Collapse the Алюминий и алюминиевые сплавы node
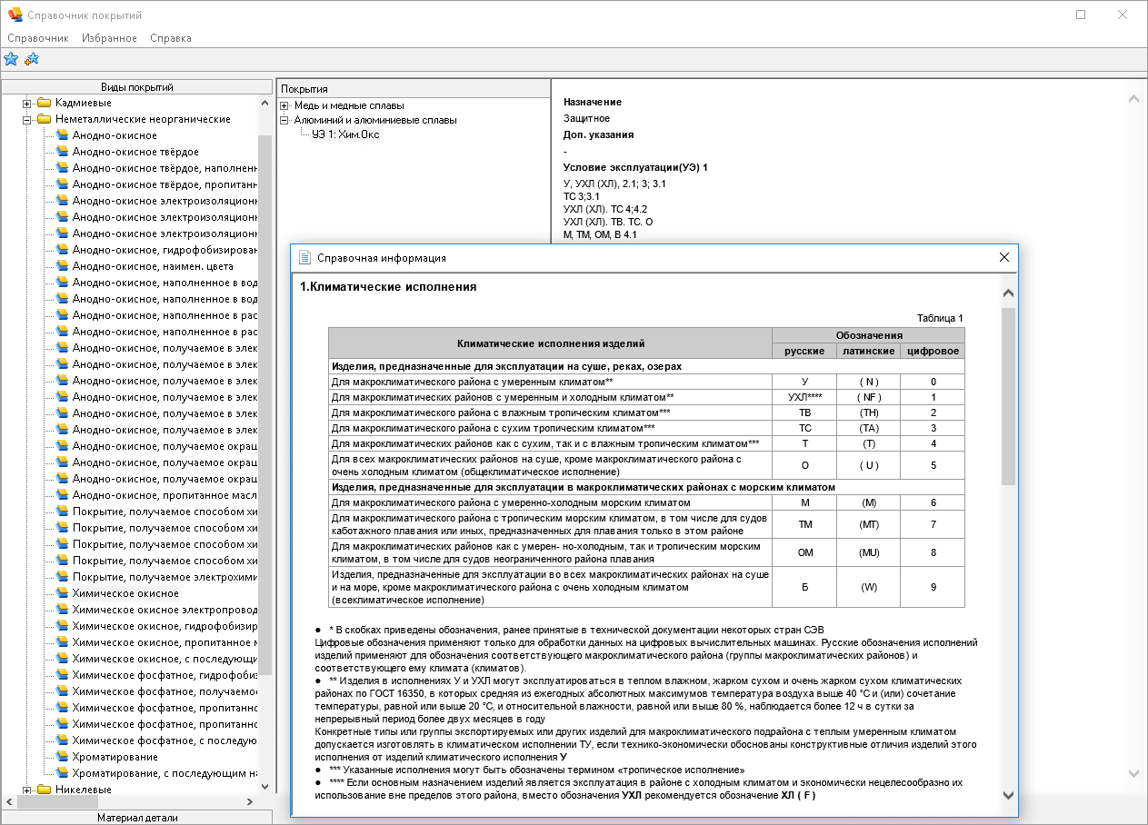Screen dimensions: 1148x825 [x=285, y=120]
